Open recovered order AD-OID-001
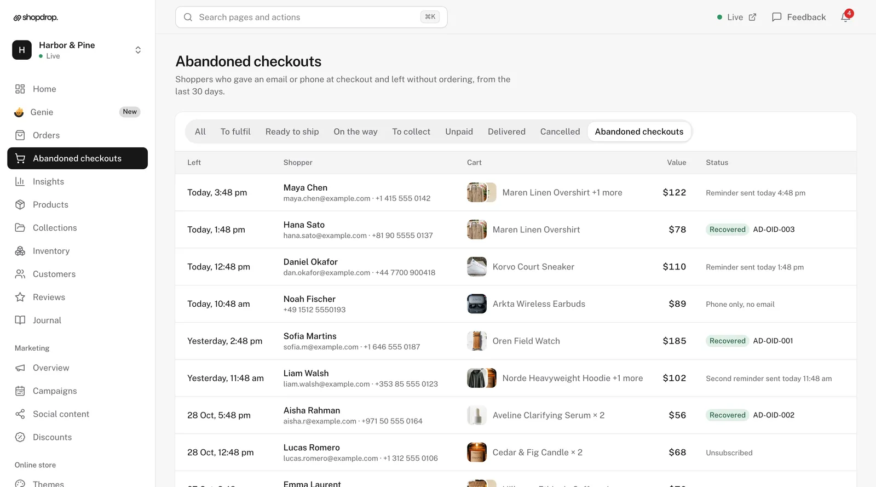The height and width of the screenshot is (487, 876). (x=773, y=341)
